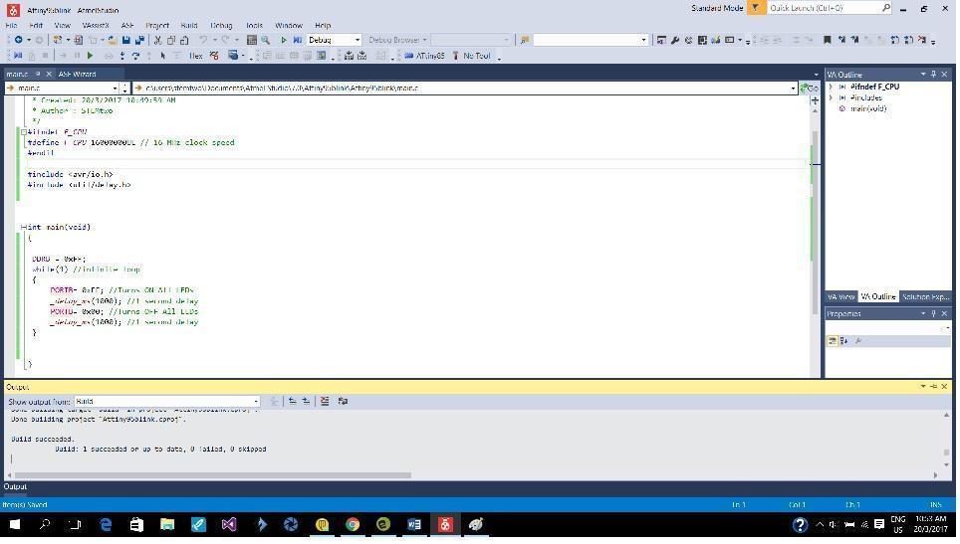Open the Project menu
The height and width of the screenshot is (544, 960).
[157, 25]
